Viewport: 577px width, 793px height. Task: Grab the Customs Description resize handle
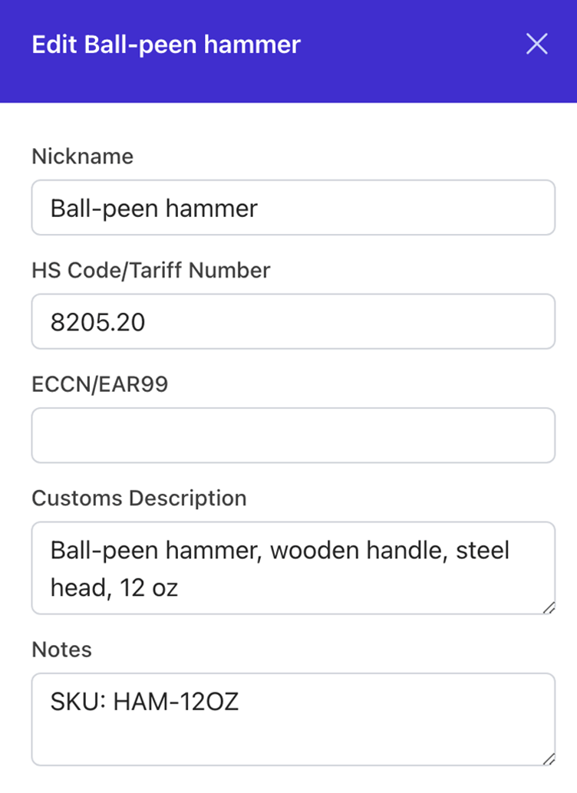pyautogui.click(x=549, y=607)
